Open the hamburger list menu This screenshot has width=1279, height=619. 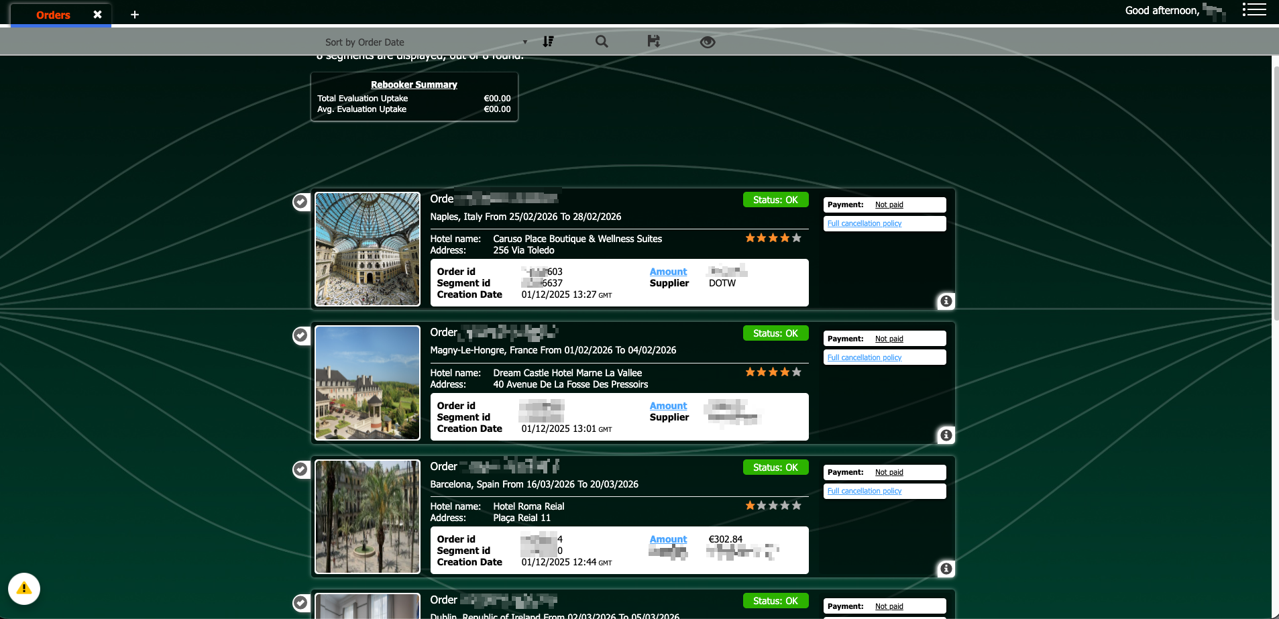pyautogui.click(x=1254, y=9)
